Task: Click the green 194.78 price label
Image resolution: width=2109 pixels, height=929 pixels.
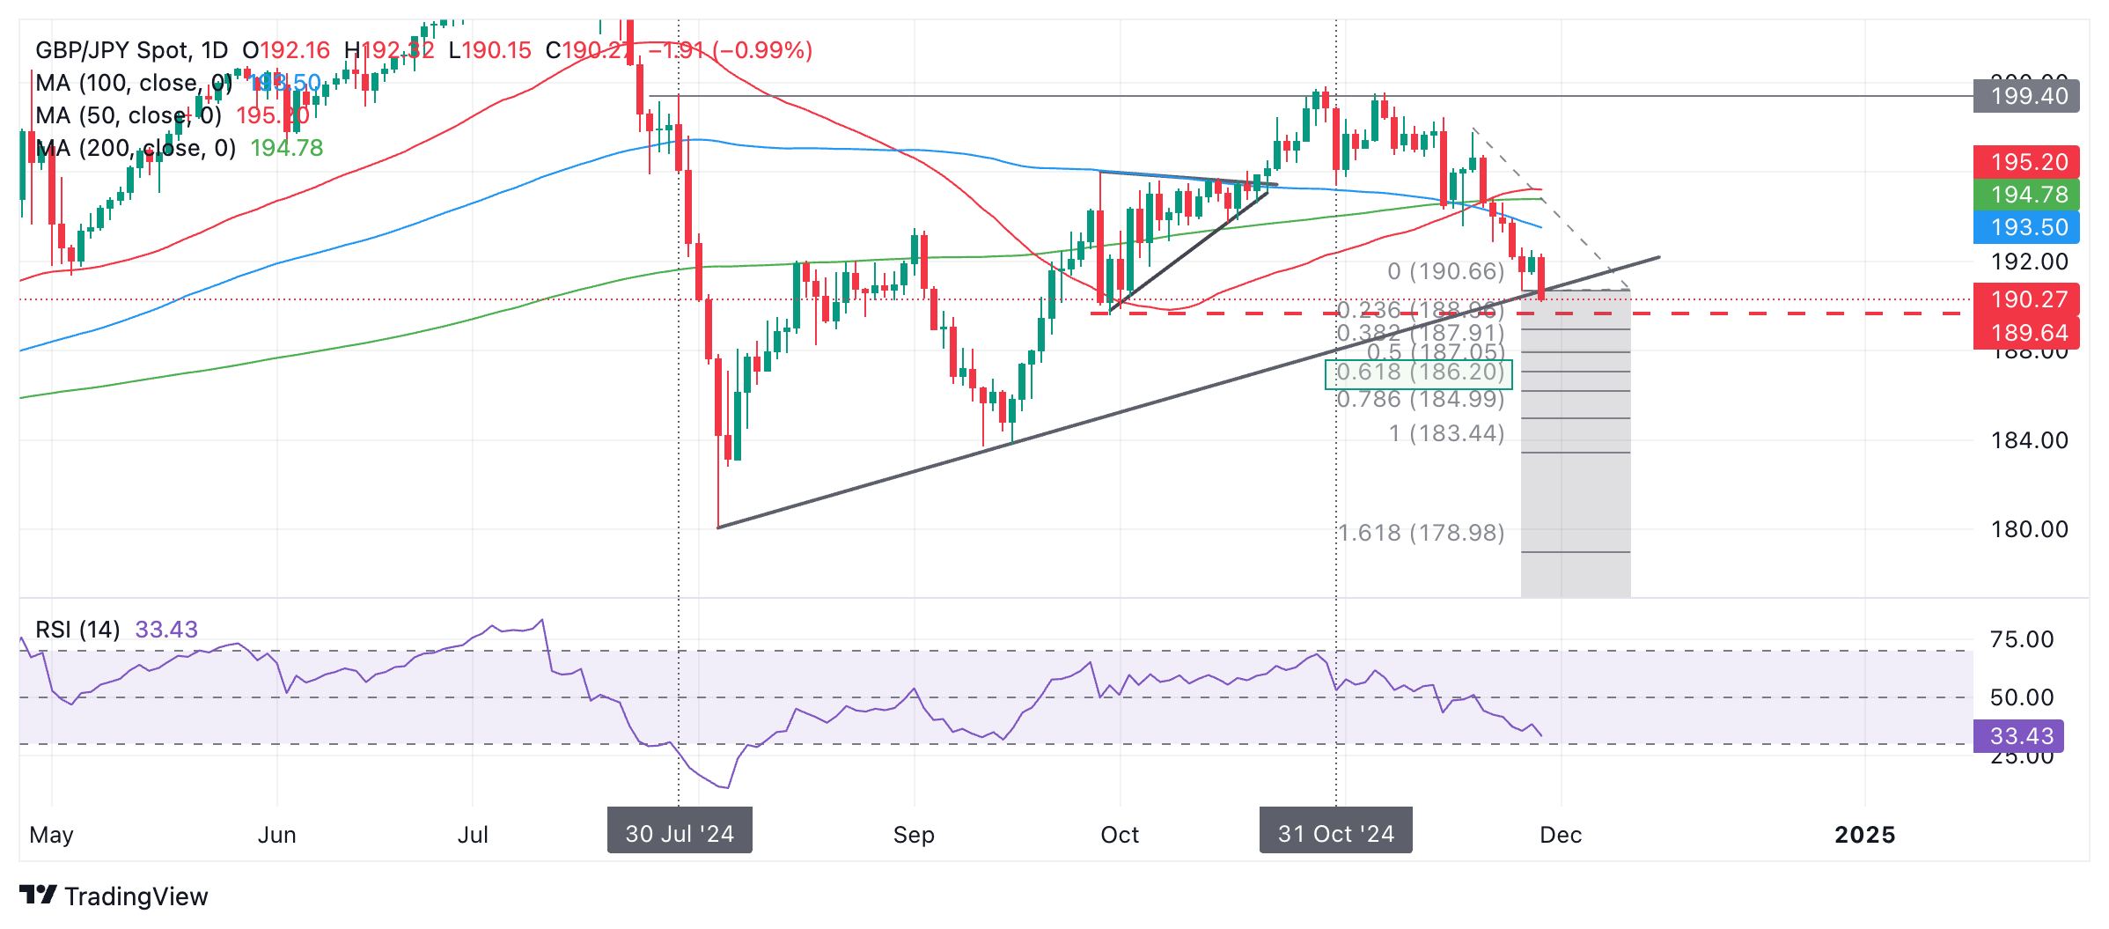Action: (2026, 195)
